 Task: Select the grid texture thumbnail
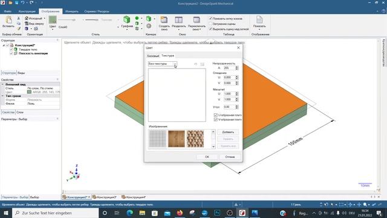pos(157,139)
